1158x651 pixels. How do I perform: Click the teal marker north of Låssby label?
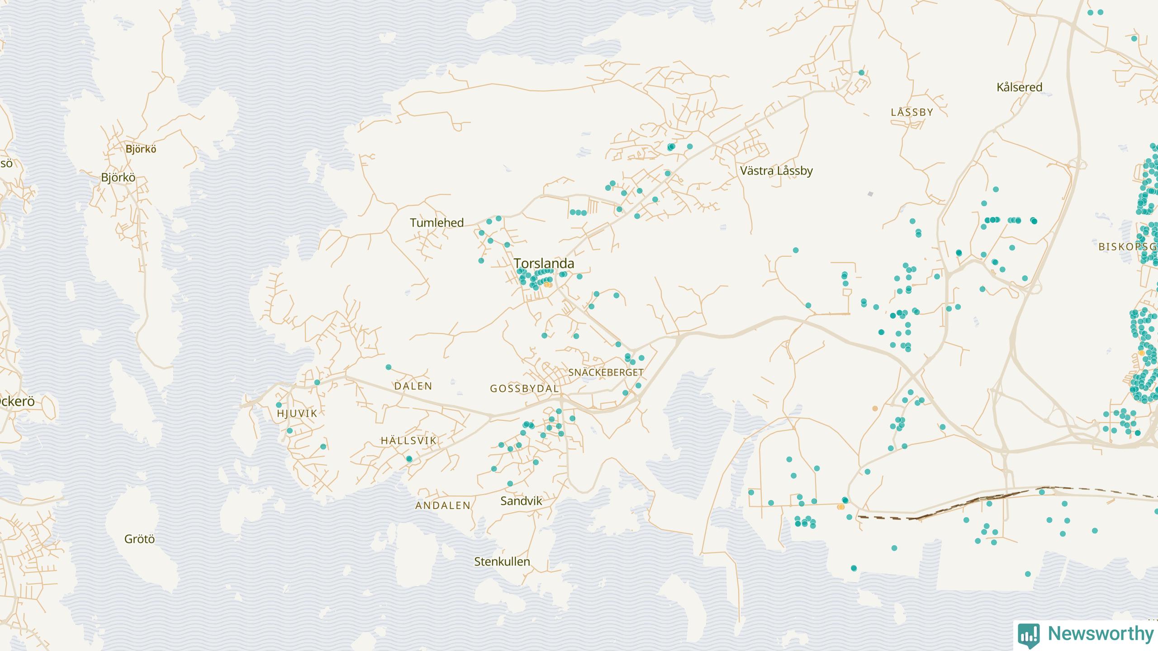coord(861,73)
